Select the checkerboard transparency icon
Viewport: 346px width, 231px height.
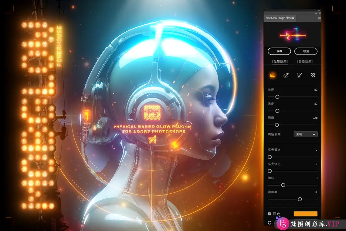click(x=313, y=75)
